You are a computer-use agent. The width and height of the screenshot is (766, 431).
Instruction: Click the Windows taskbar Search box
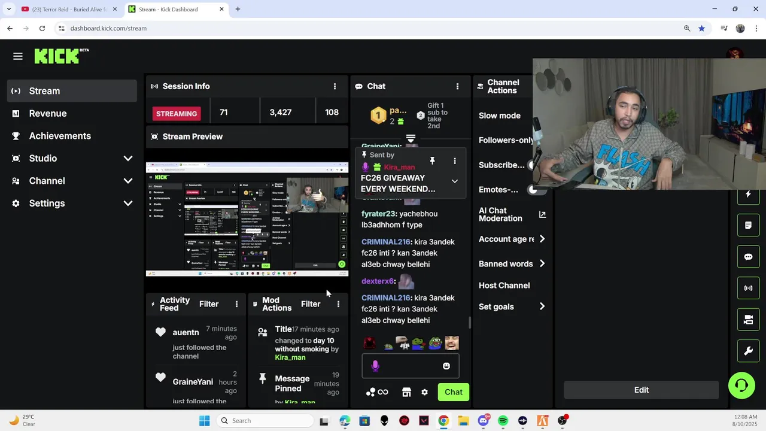point(265,421)
